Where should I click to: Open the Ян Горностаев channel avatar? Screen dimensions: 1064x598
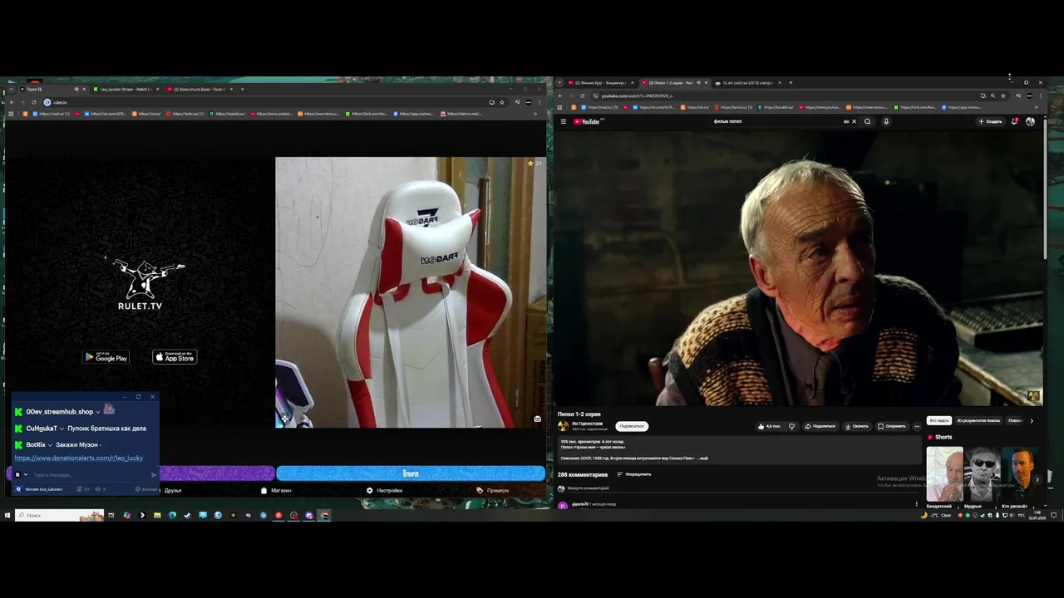[563, 426]
